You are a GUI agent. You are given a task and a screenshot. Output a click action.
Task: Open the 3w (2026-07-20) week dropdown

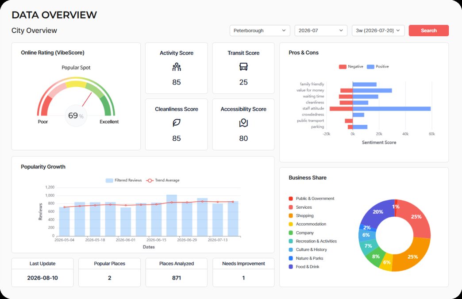click(378, 31)
